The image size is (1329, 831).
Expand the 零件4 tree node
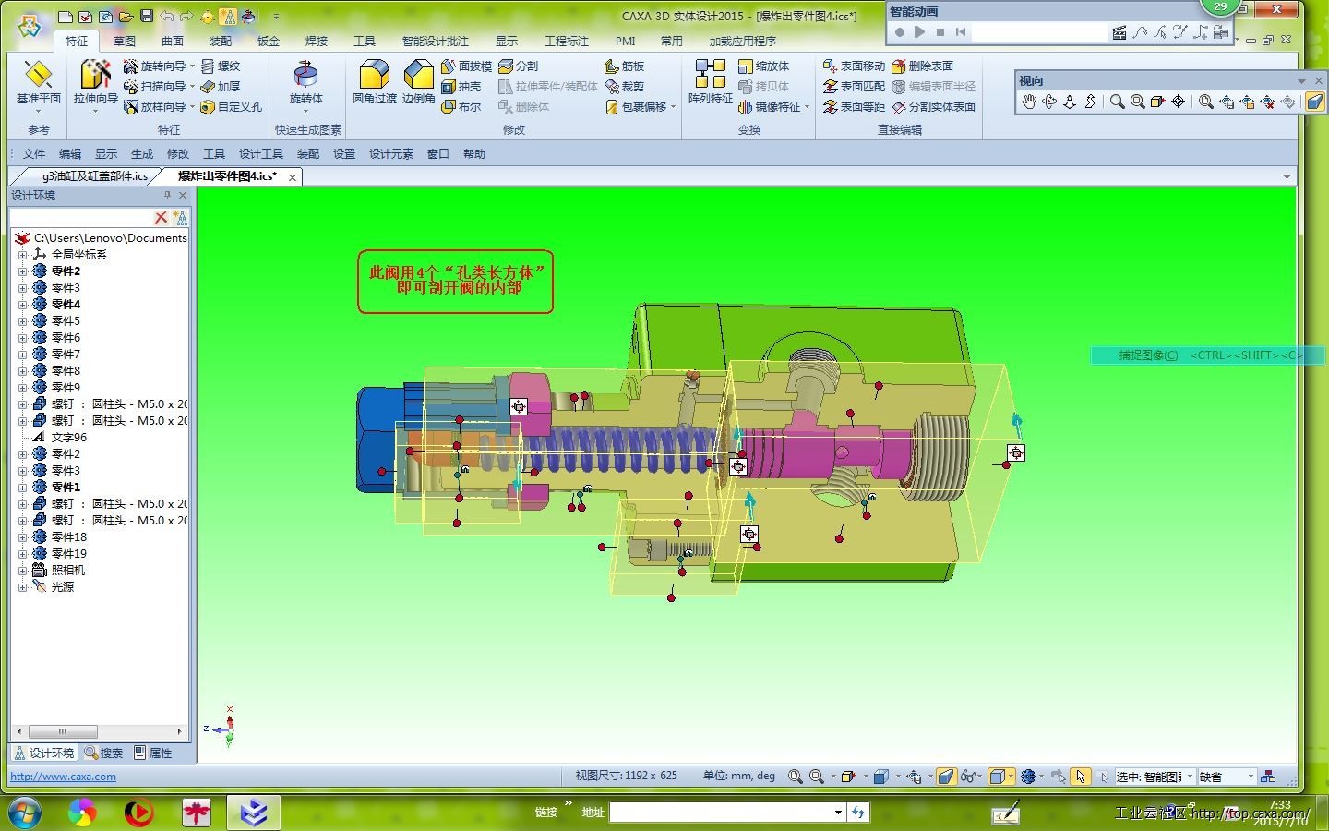point(22,304)
